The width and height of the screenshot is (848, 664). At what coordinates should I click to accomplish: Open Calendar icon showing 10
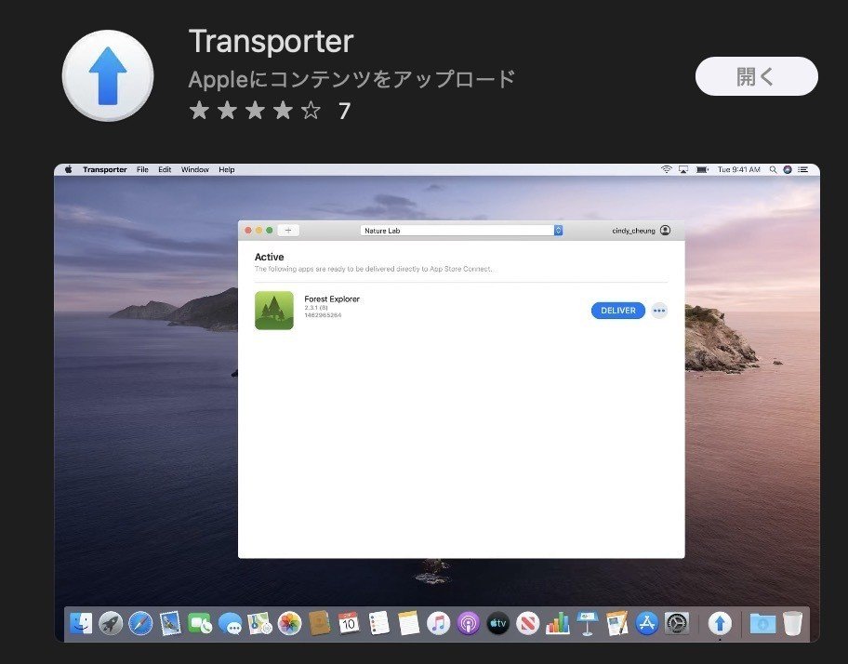tap(349, 623)
